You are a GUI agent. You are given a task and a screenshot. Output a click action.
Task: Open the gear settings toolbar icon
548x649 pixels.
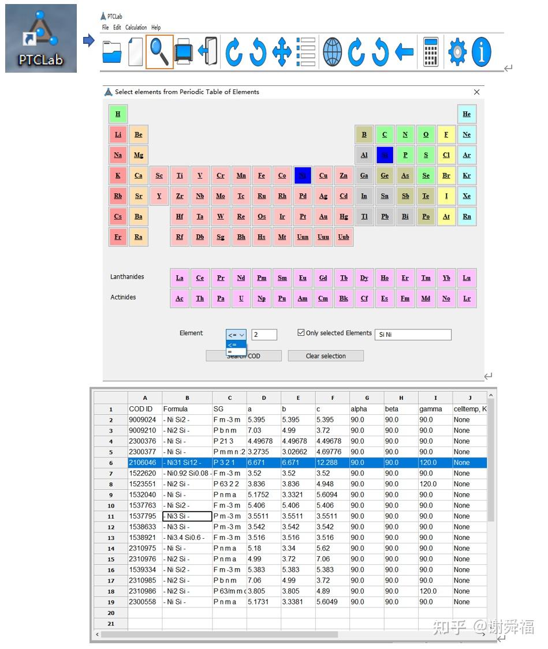(457, 52)
